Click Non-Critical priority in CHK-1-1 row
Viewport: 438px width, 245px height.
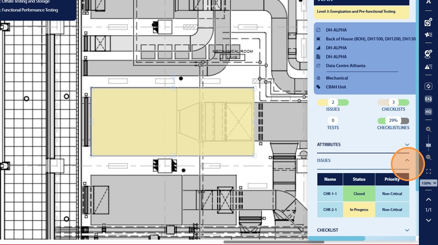[x=392, y=194]
